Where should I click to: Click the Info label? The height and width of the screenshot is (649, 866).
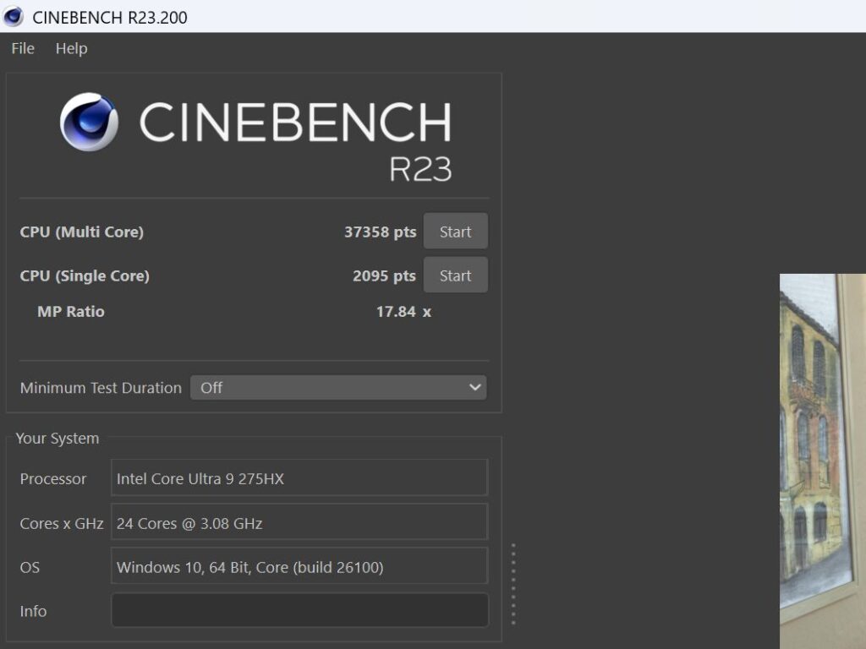click(x=33, y=611)
